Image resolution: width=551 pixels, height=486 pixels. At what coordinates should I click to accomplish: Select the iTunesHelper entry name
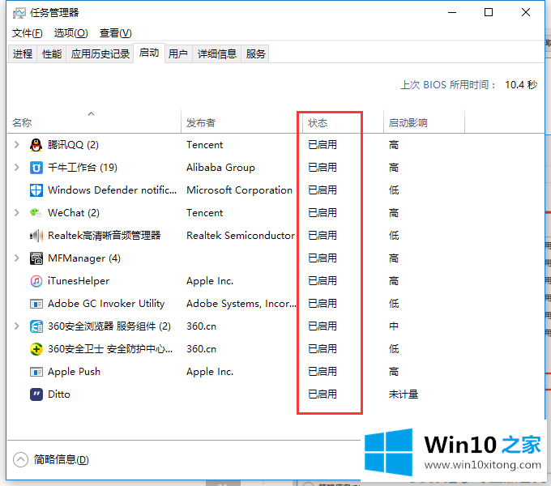point(79,281)
